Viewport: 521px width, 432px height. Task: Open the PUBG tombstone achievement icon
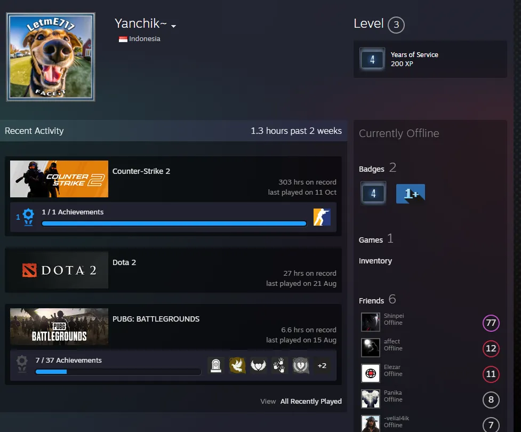216,365
